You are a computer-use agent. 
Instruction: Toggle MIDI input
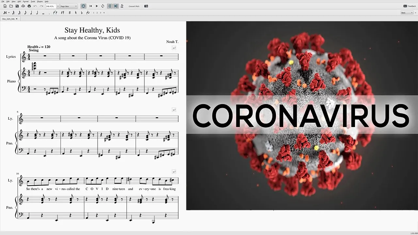[83, 6]
